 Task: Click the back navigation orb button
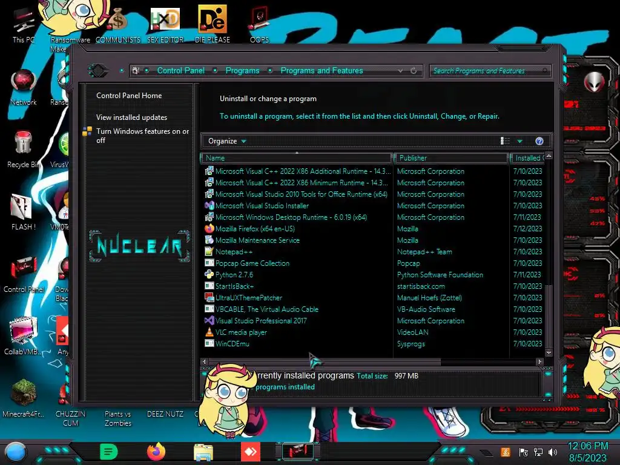[x=98, y=71]
